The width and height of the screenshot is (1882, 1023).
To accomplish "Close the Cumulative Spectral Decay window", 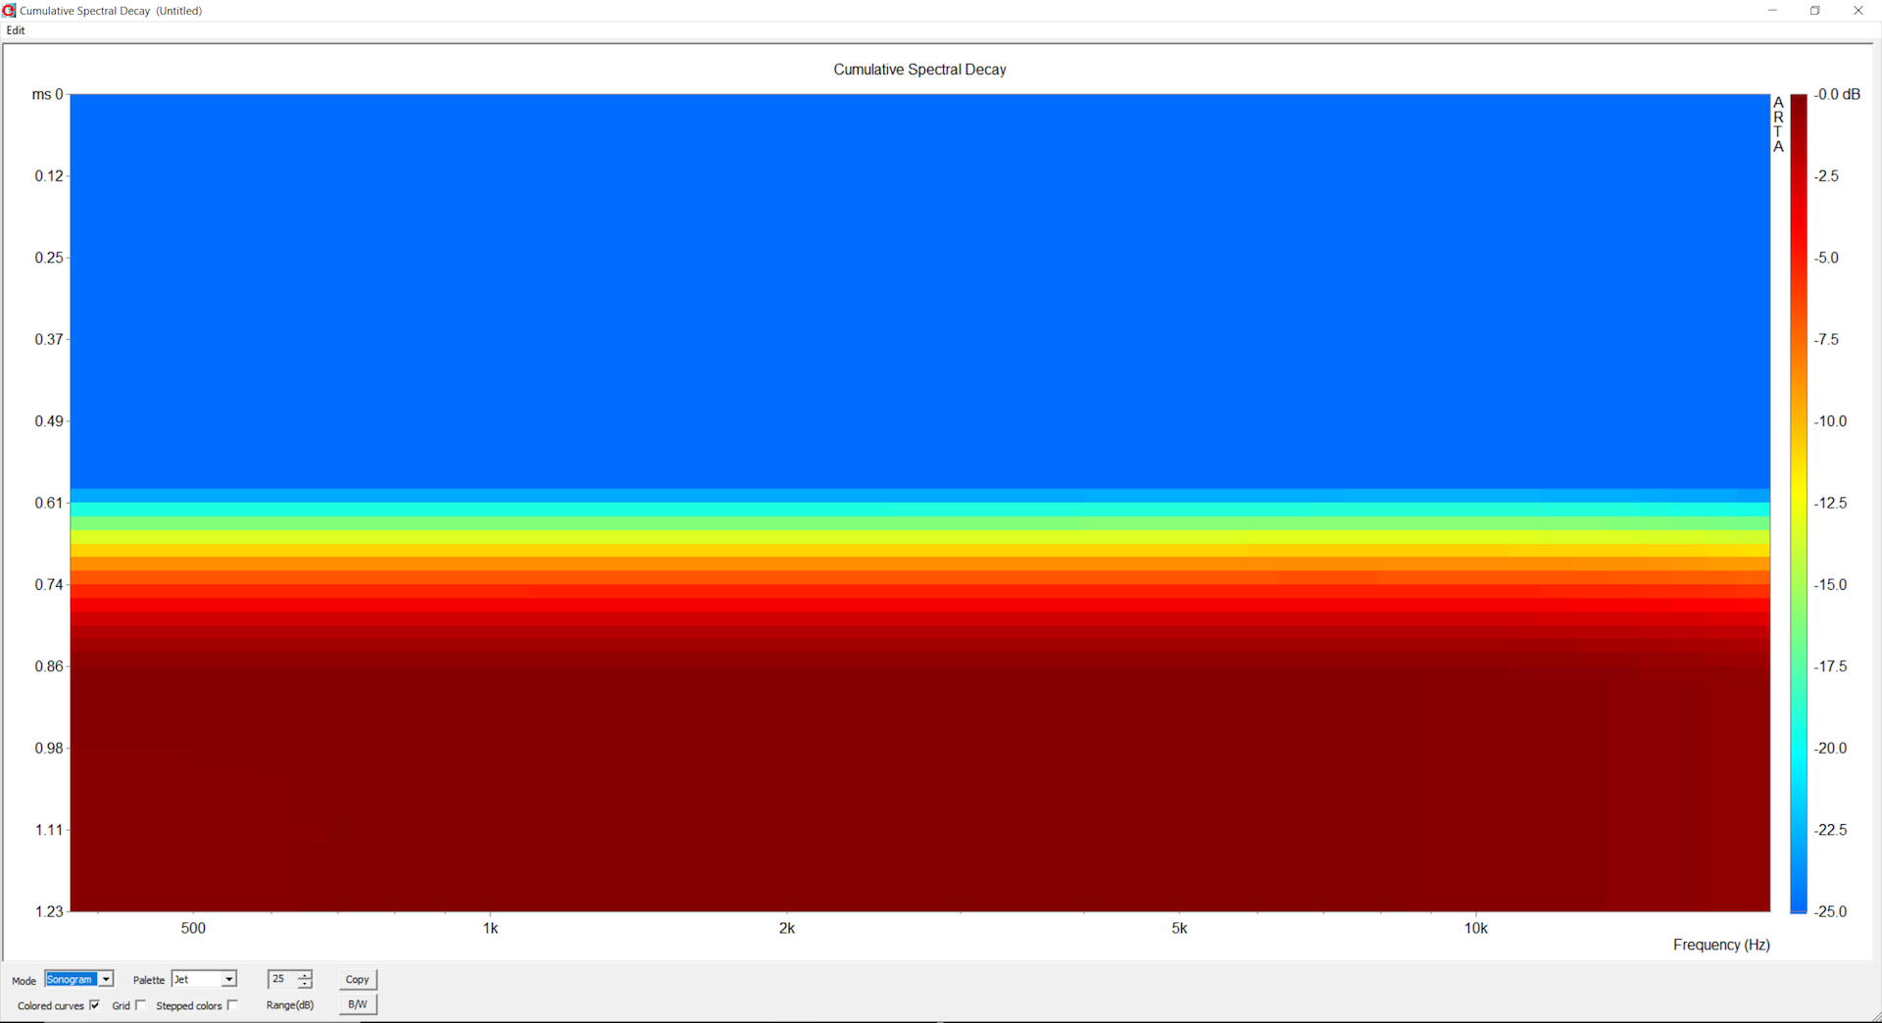I will (1858, 11).
